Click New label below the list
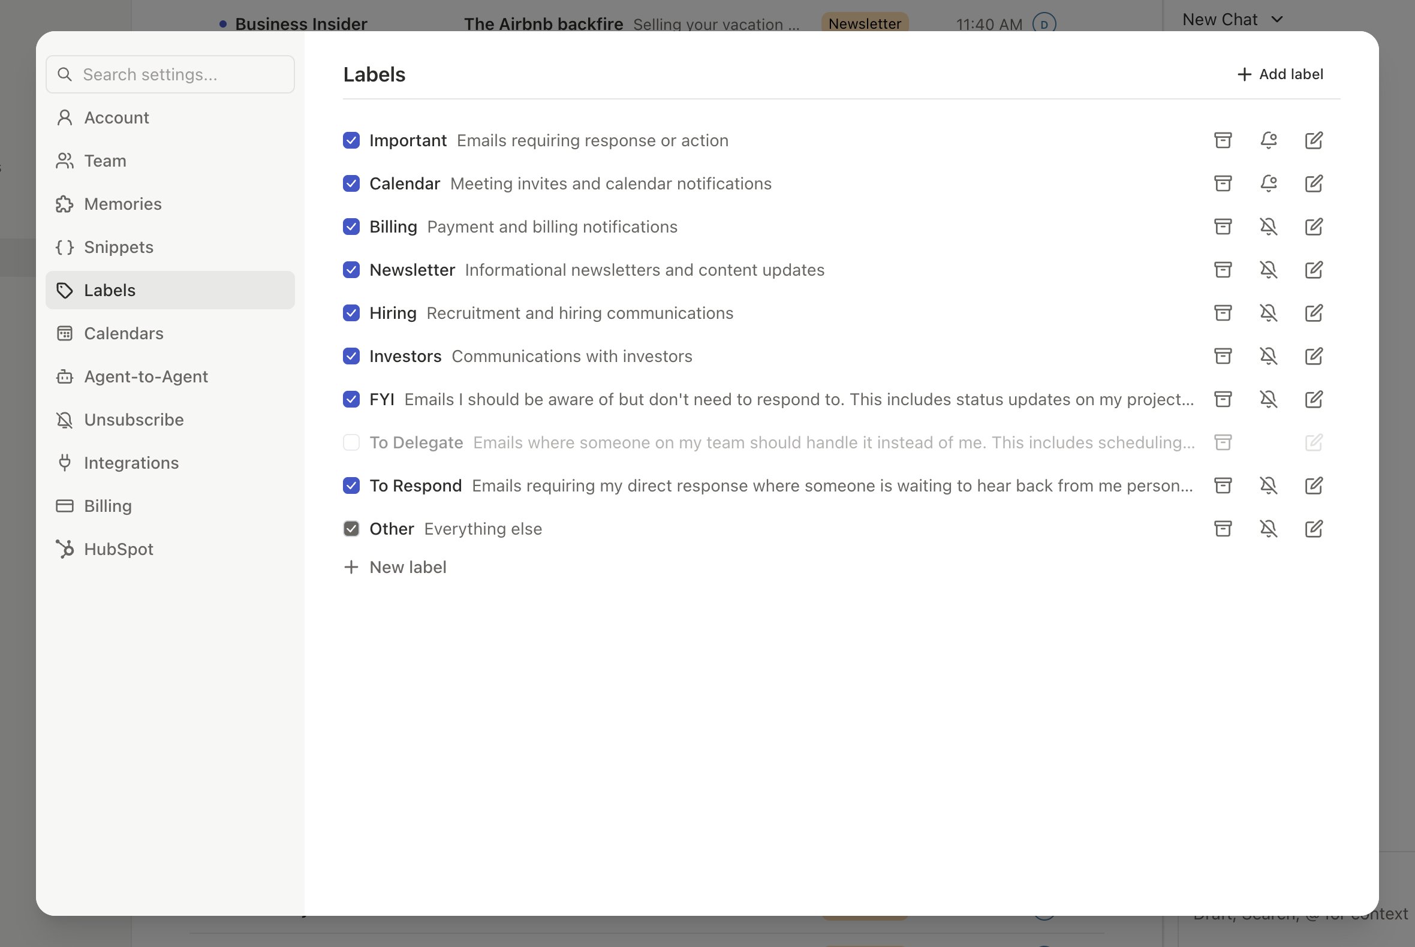1415x947 pixels. [395, 567]
